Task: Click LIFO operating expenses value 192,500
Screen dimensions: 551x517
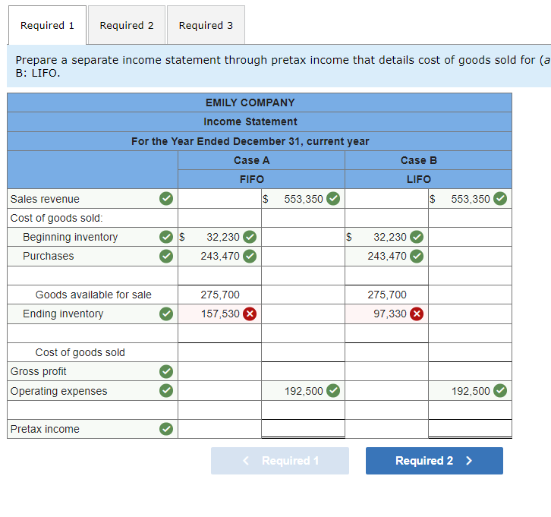Action: (471, 391)
